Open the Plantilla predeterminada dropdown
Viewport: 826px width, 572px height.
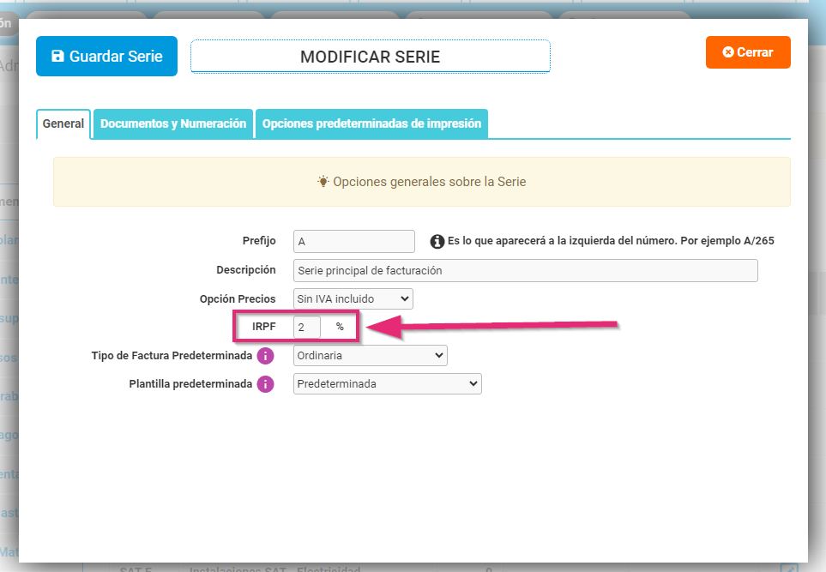pos(387,384)
